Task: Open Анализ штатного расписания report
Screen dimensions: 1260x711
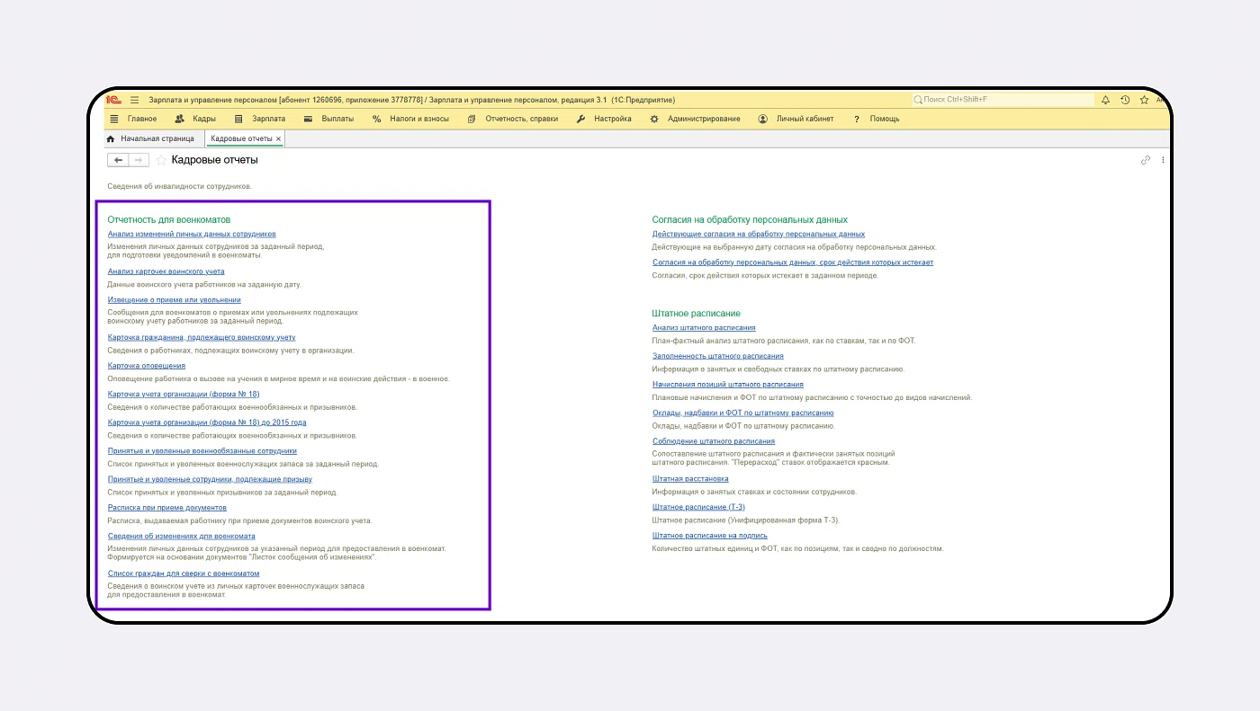Action: (x=704, y=328)
